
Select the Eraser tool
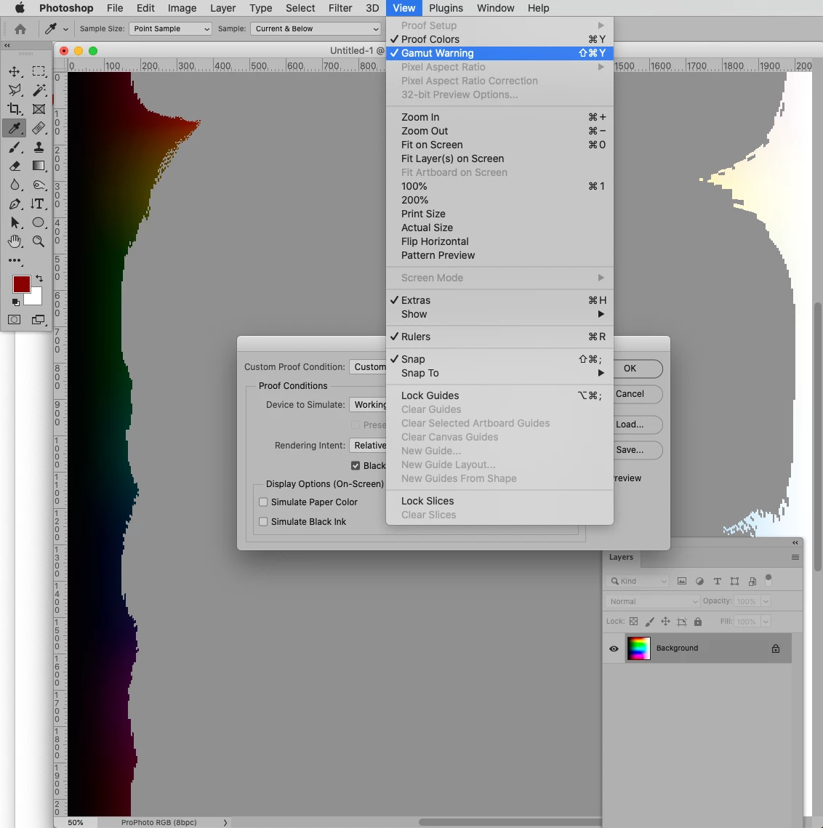click(x=15, y=166)
